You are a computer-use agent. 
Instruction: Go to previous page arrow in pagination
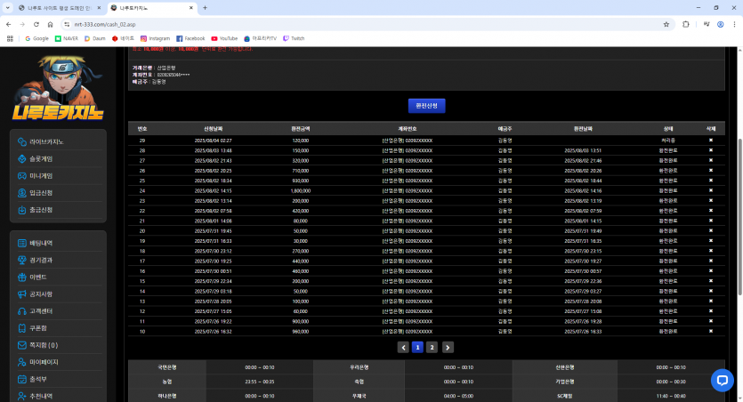point(403,348)
